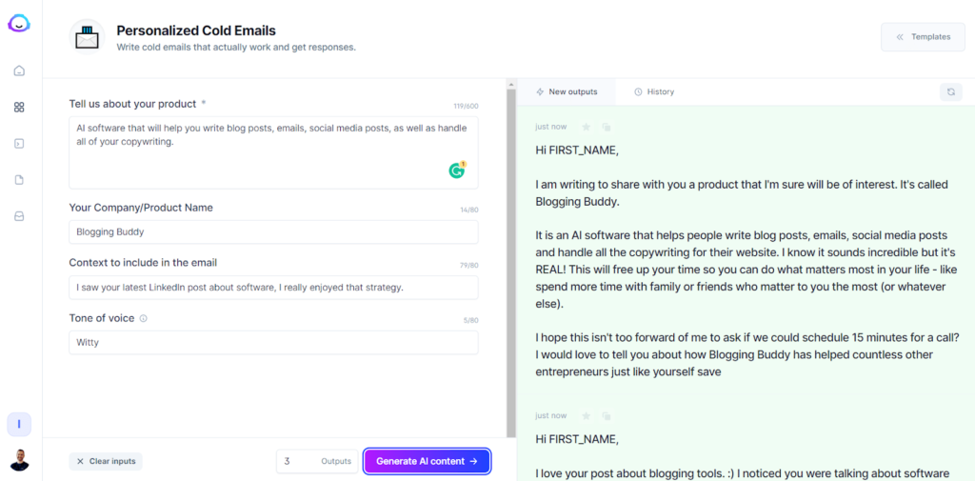Click the refresh outputs icon button
Viewport: 975px width, 481px height.
950,91
